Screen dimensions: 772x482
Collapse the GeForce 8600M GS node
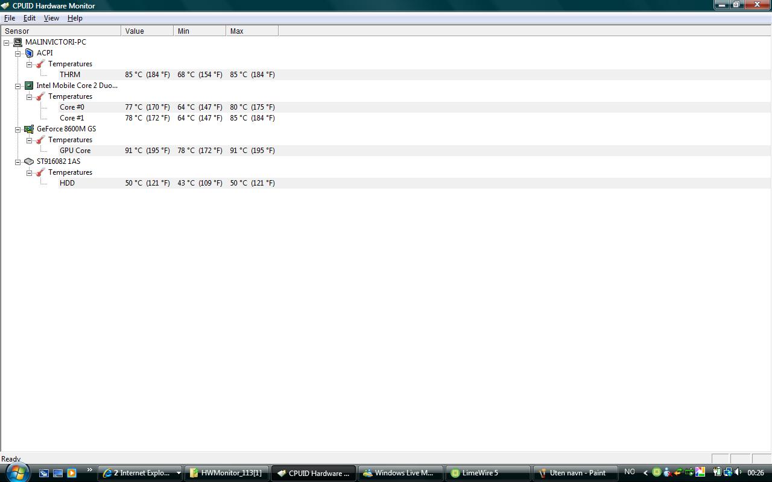18,129
